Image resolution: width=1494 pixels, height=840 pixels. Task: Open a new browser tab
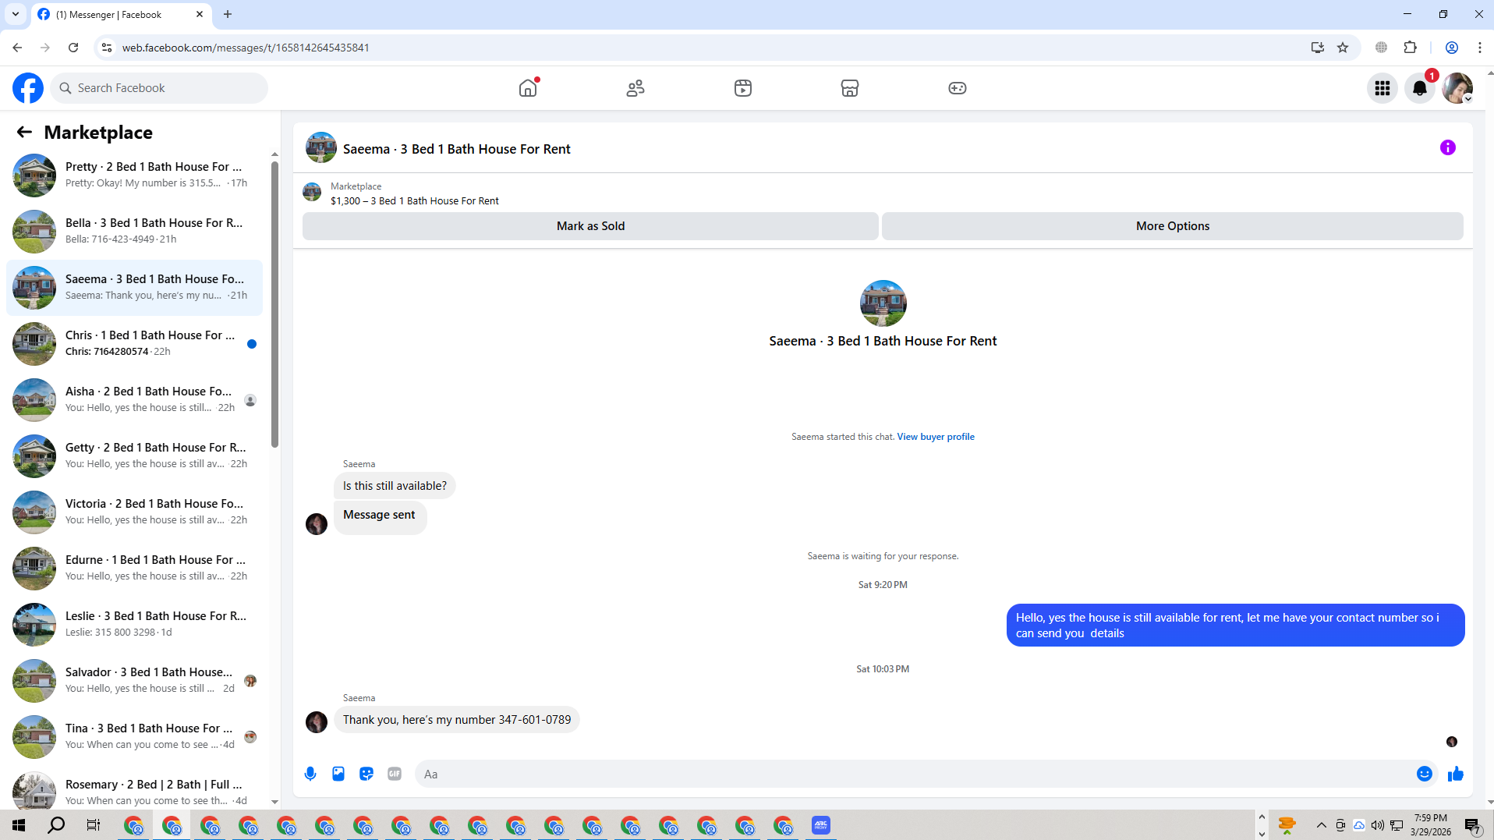tap(228, 14)
